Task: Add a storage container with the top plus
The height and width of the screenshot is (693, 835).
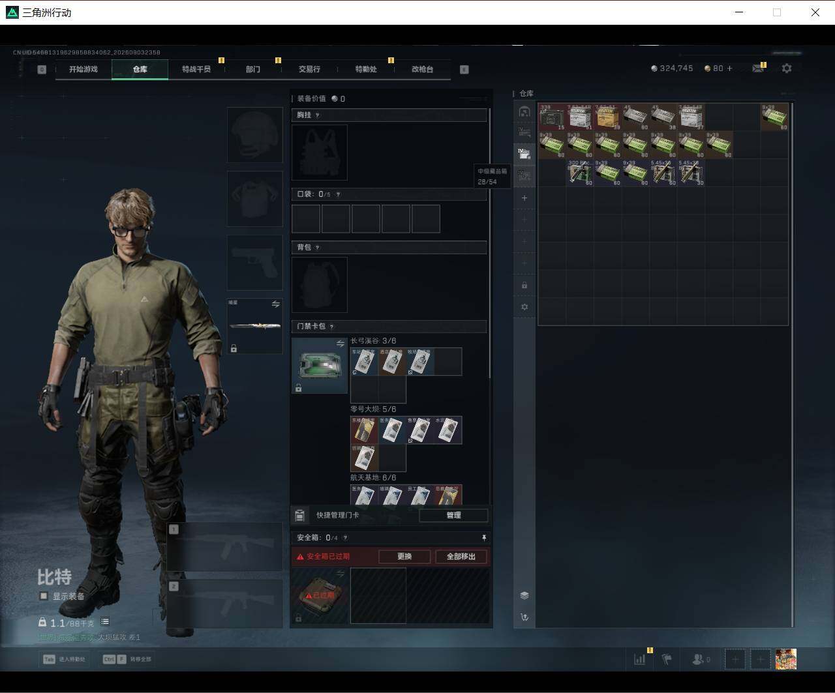Action: [x=524, y=198]
